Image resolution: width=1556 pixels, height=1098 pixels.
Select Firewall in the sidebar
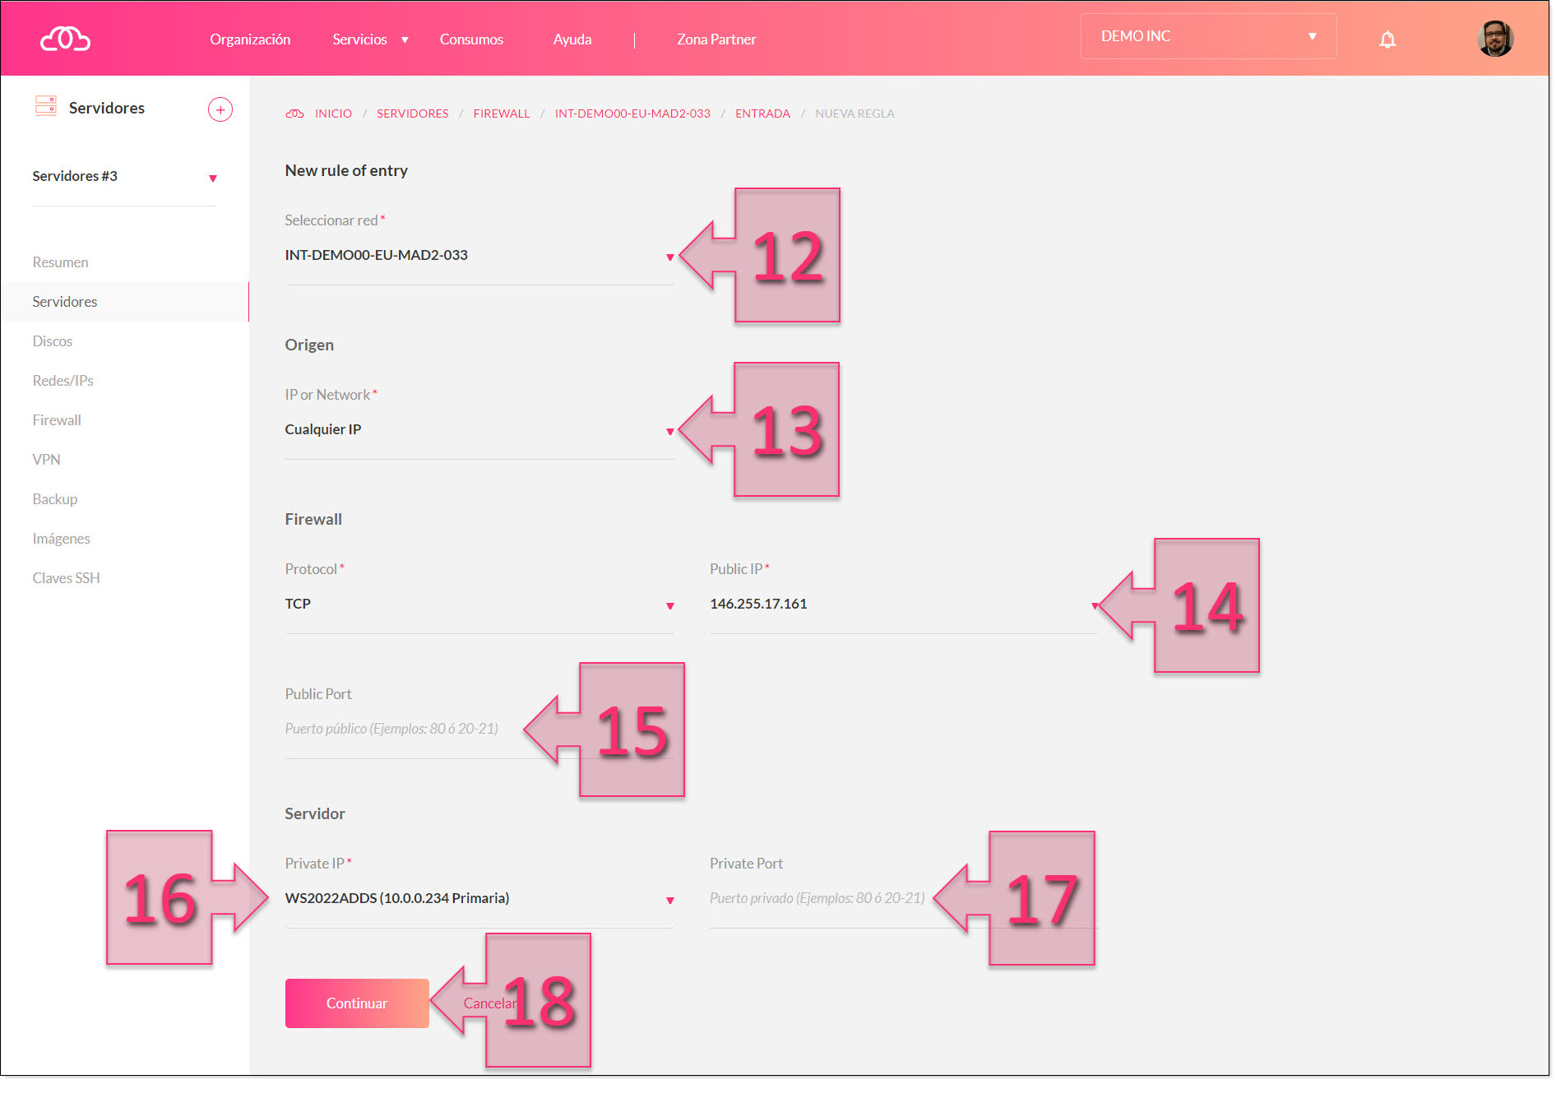(57, 420)
